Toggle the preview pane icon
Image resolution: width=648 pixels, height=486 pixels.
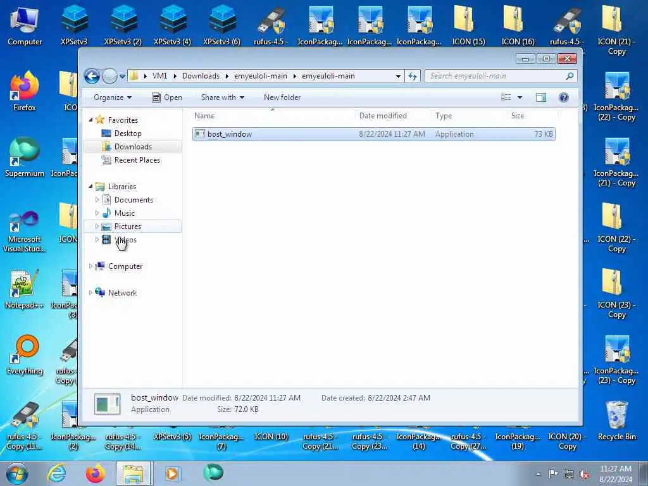tap(541, 97)
